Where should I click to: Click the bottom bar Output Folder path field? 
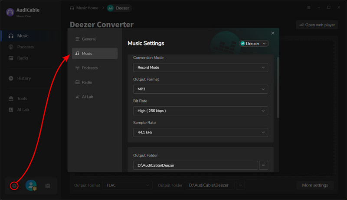(x=210, y=185)
